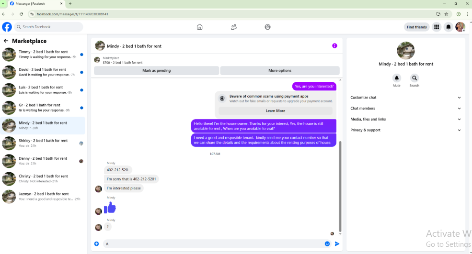Open the account profile picture menu
This screenshot has width=472, height=254.
[460, 27]
